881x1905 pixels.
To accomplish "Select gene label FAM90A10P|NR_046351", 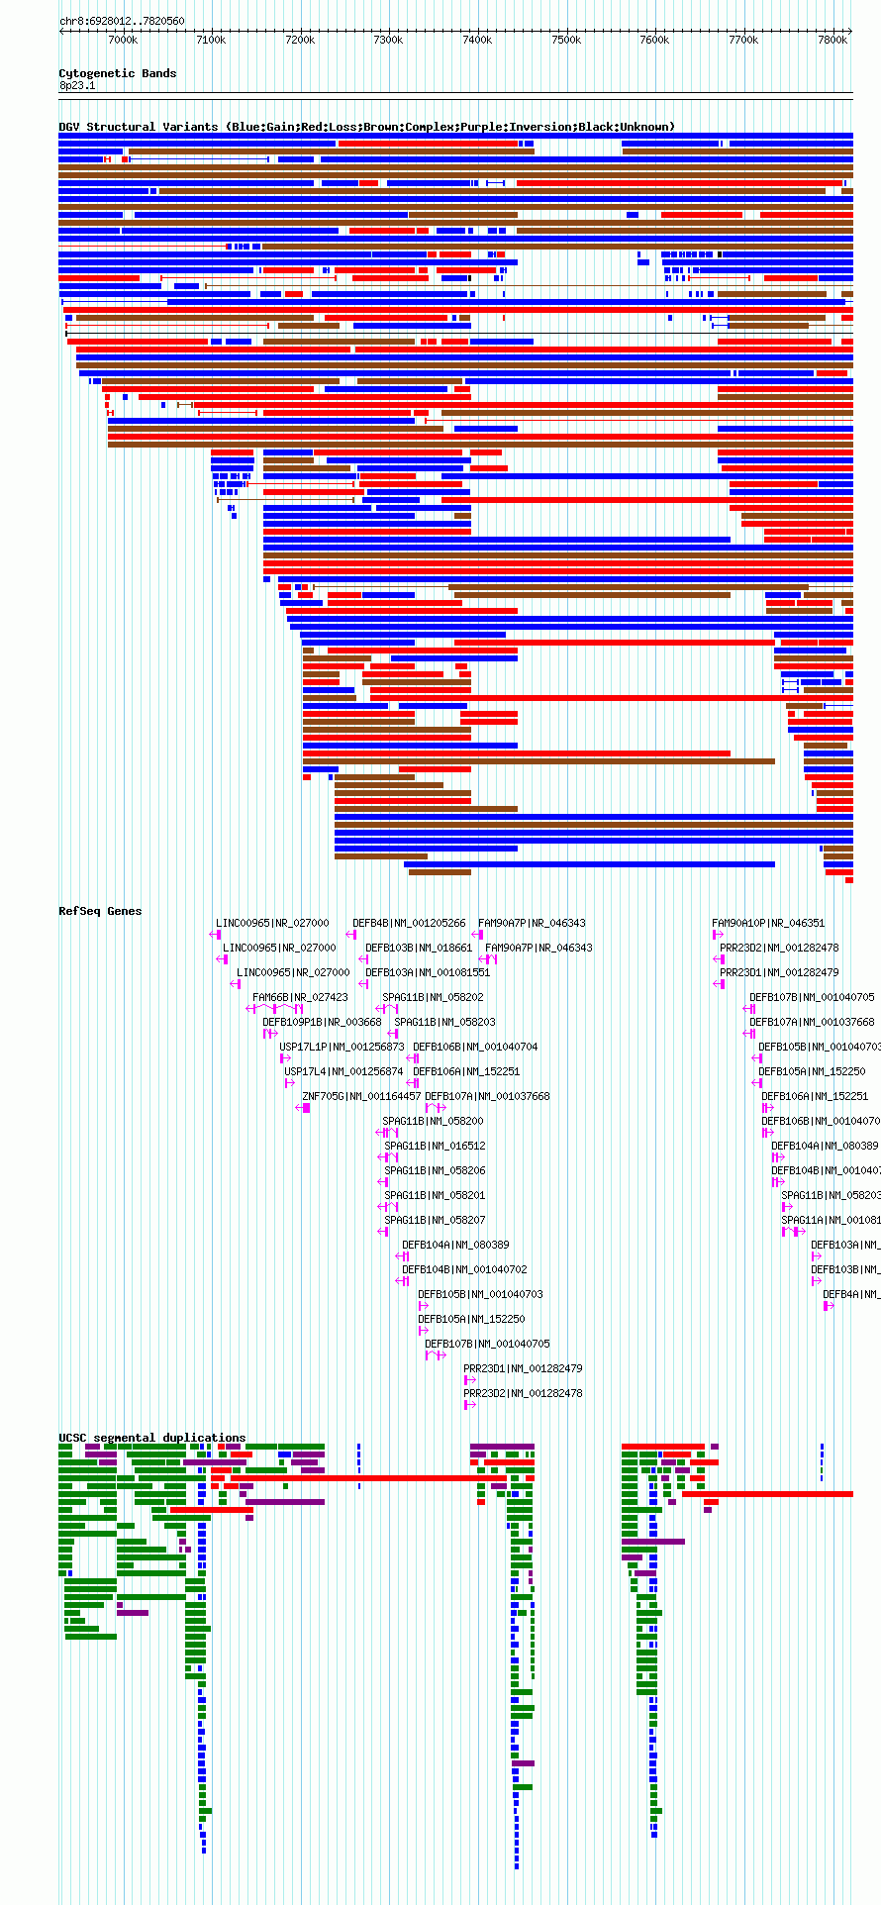I will pyautogui.click(x=768, y=923).
